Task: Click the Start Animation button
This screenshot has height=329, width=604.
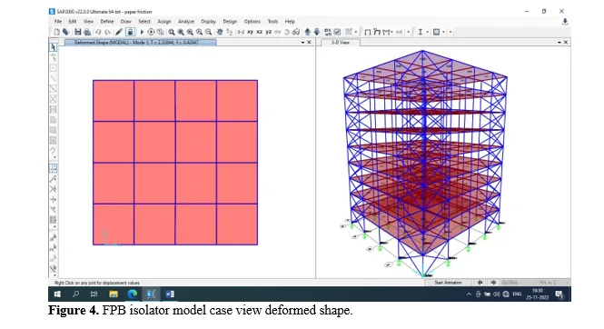Action: point(448,283)
